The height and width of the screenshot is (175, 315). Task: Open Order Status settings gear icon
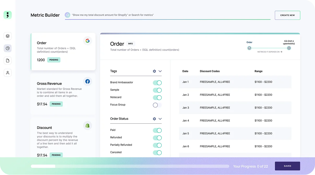pos(154,119)
